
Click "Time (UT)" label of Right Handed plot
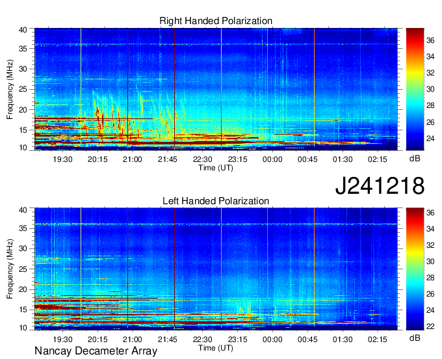tap(216, 168)
